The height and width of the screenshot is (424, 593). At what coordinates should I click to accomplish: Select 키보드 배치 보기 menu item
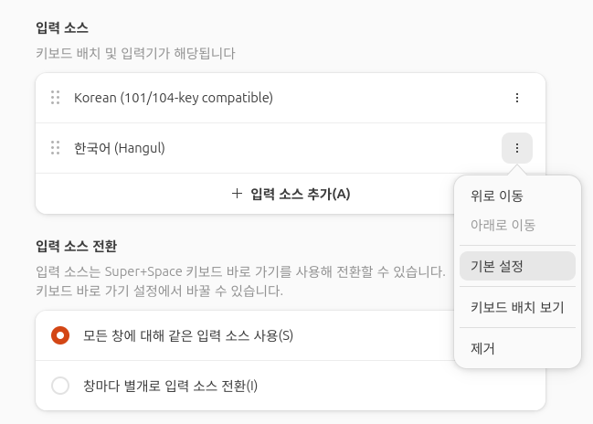click(x=517, y=307)
